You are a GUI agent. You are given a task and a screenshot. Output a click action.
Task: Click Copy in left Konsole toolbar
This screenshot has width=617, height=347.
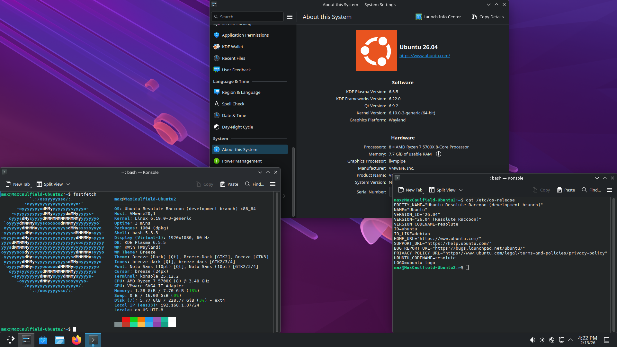pyautogui.click(x=204, y=184)
